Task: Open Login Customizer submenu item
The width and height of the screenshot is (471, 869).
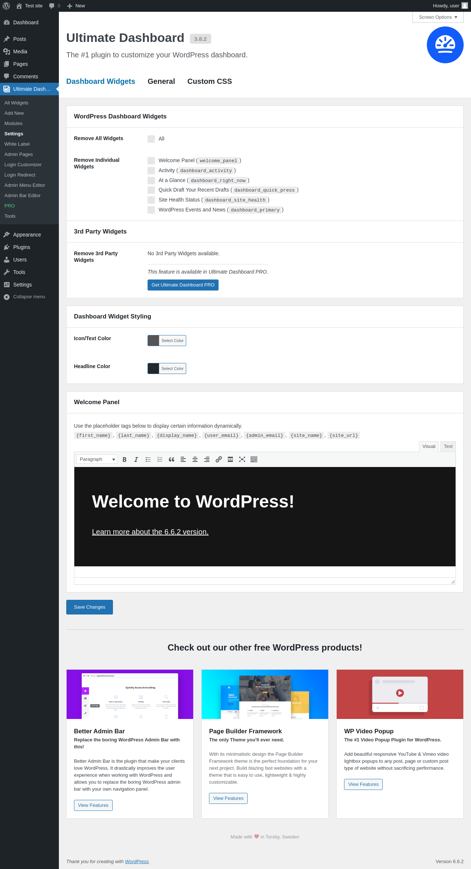Action: (x=29, y=165)
